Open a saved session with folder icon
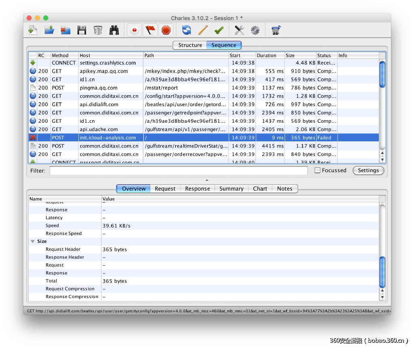The width and height of the screenshot is (414, 348). pyautogui.click(x=49, y=30)
